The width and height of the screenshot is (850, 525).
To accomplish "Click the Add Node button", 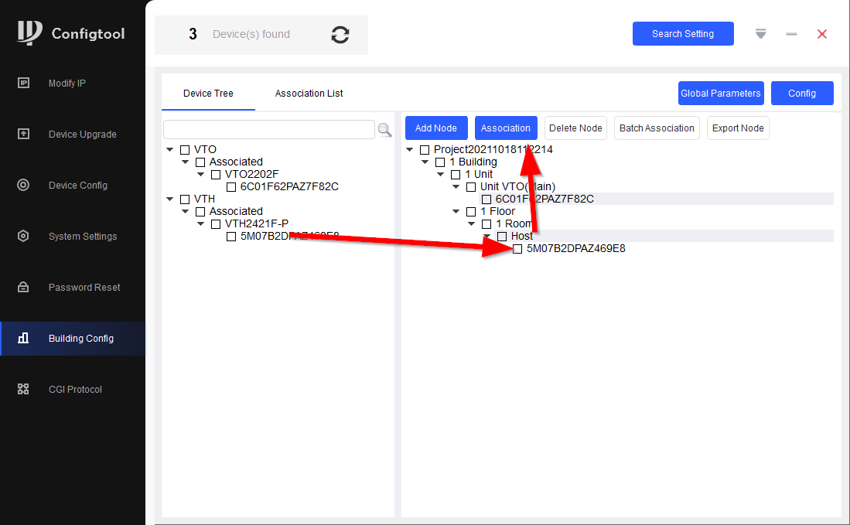I will 436,128.
